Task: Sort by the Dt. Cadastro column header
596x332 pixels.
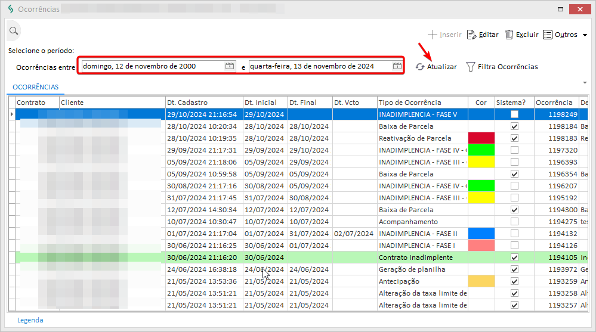Action: click(203, 103)
